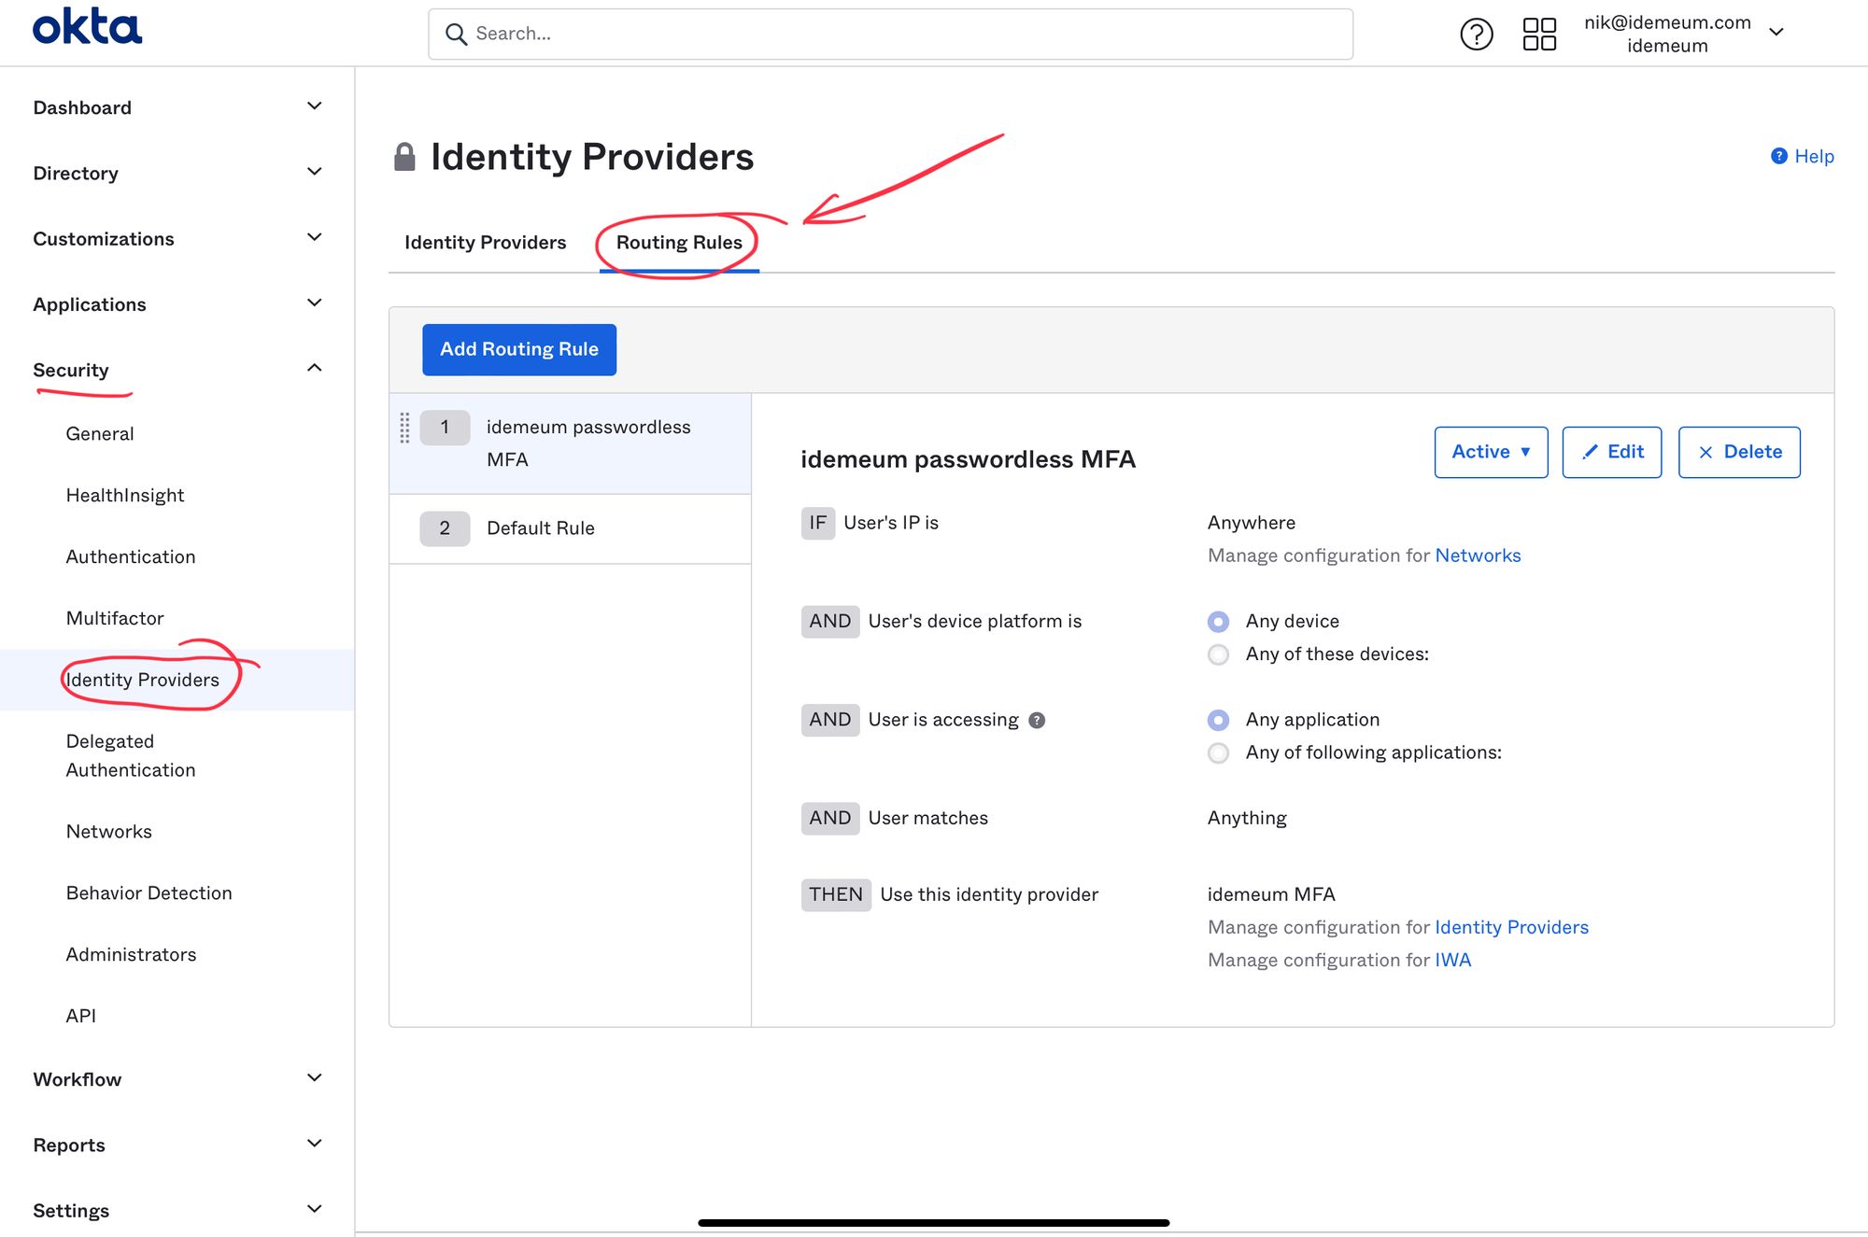Select the Any device radio option

(x=1218, y=622)
